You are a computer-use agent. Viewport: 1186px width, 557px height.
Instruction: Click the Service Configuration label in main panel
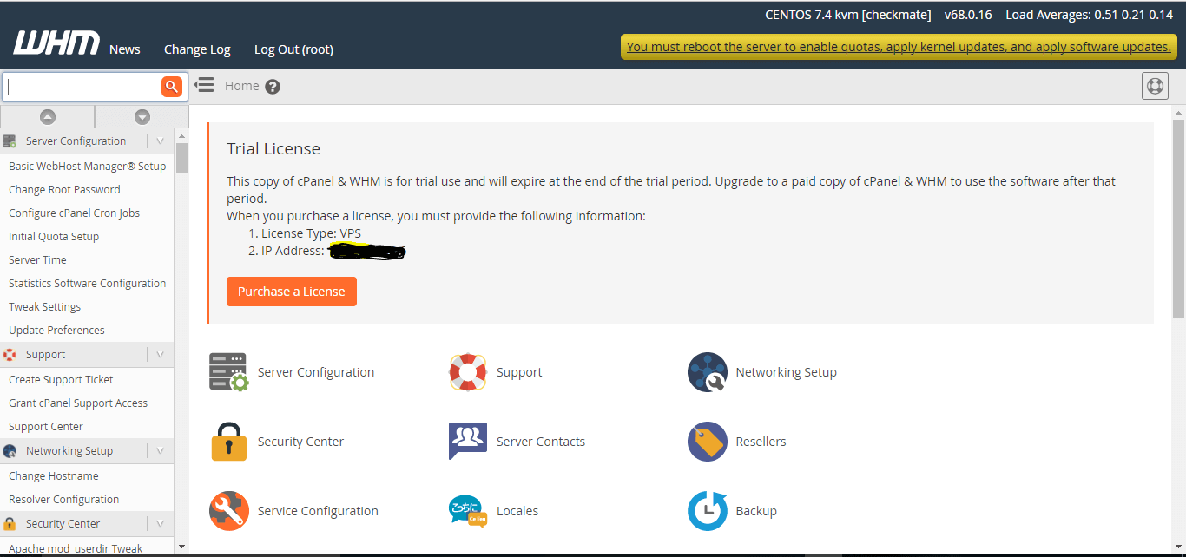coord(318,511)
